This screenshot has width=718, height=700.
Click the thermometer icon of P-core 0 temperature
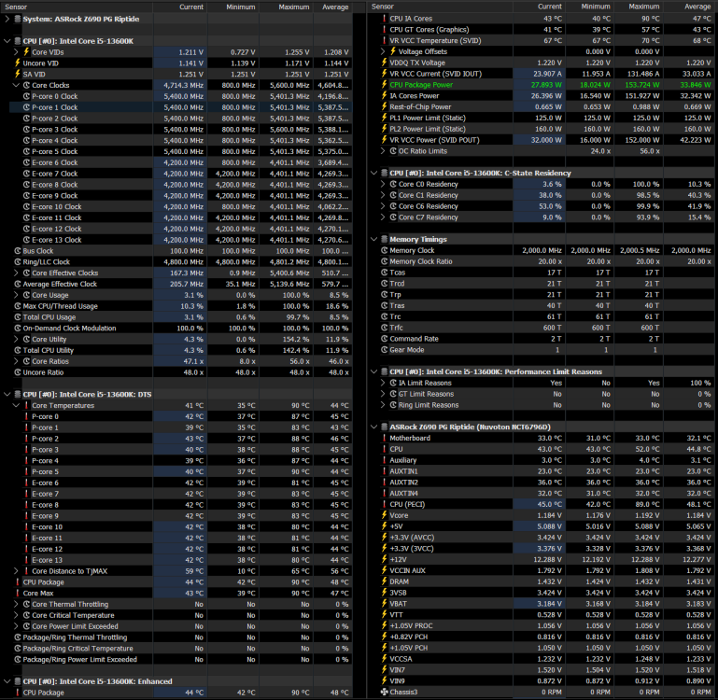tap(26, 416)
